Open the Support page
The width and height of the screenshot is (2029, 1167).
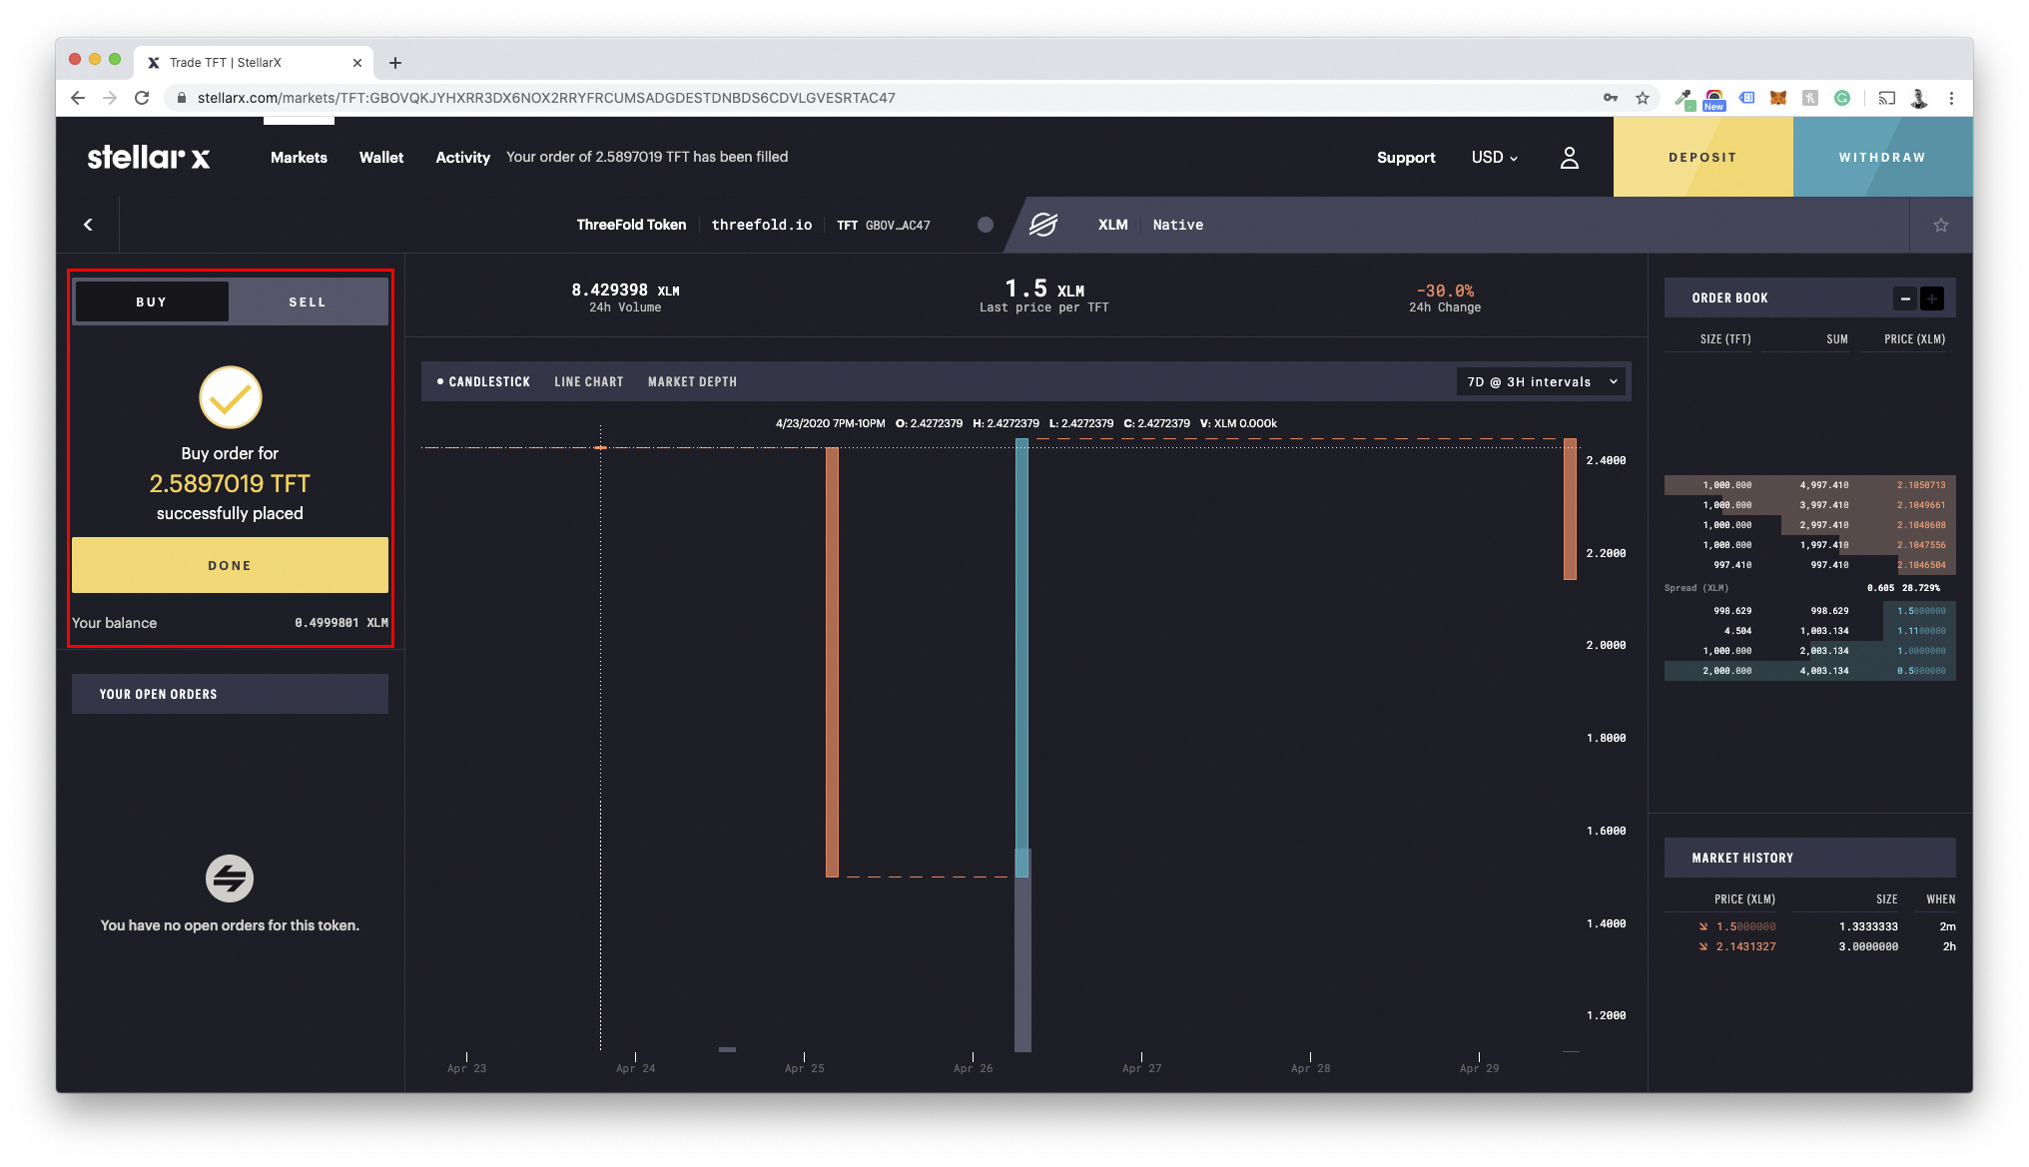point(1406,158)
